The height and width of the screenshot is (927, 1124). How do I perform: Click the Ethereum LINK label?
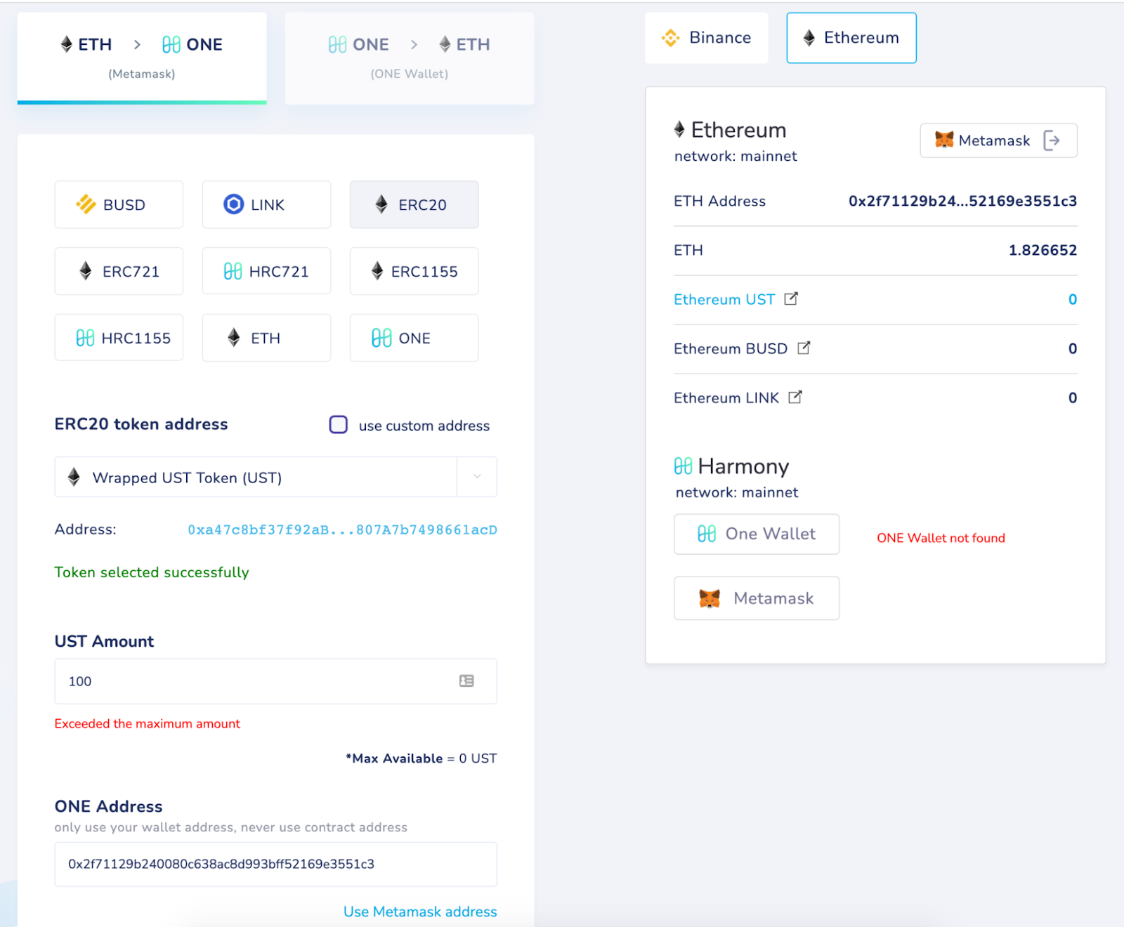click(726, 397)
